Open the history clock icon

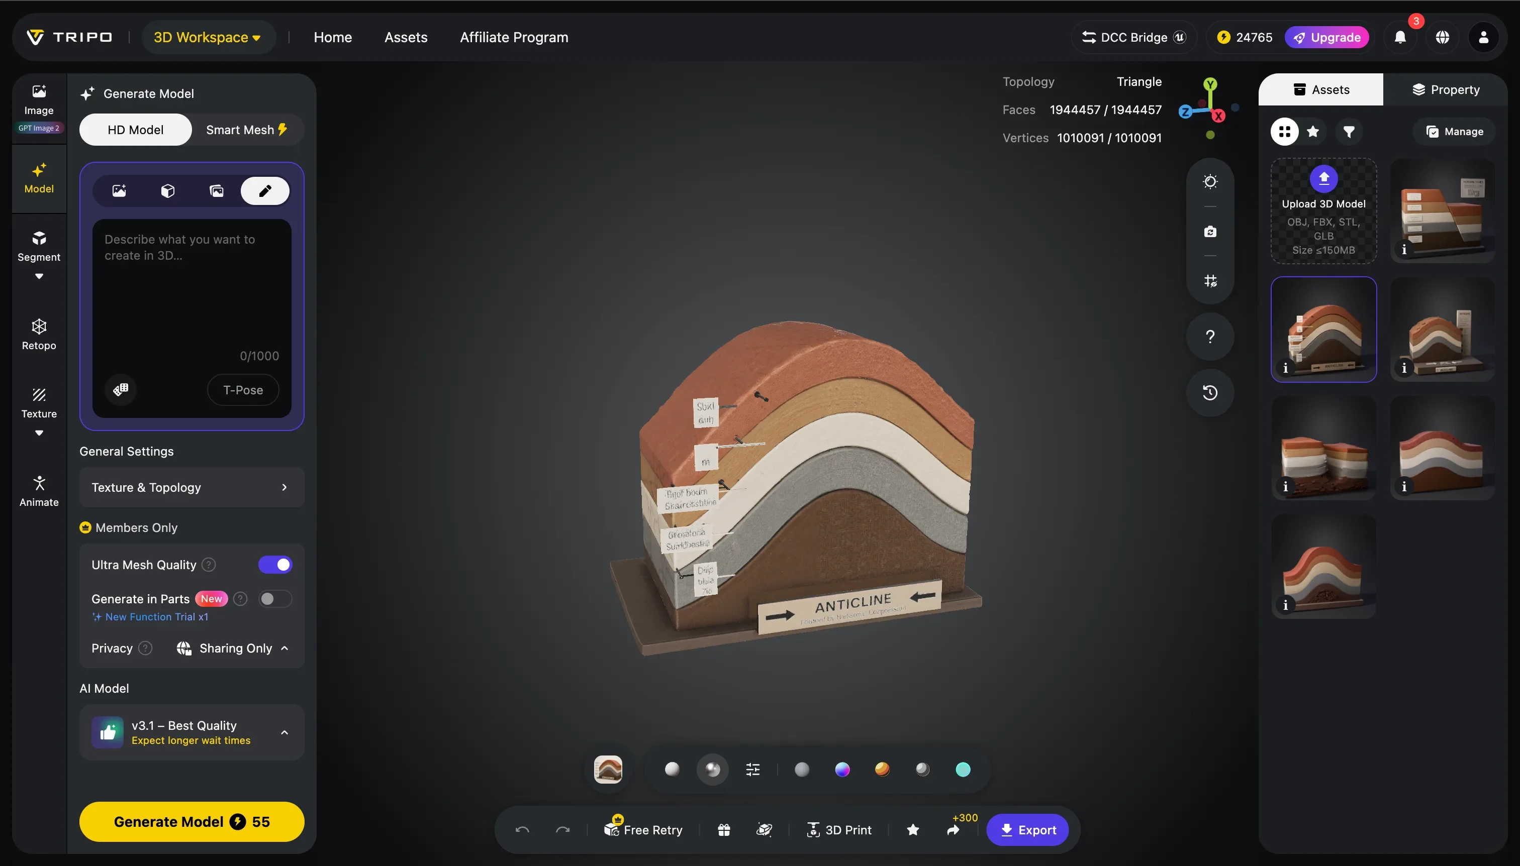point(1210,392)
